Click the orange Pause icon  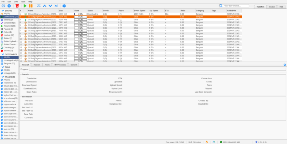coord(31,6)
